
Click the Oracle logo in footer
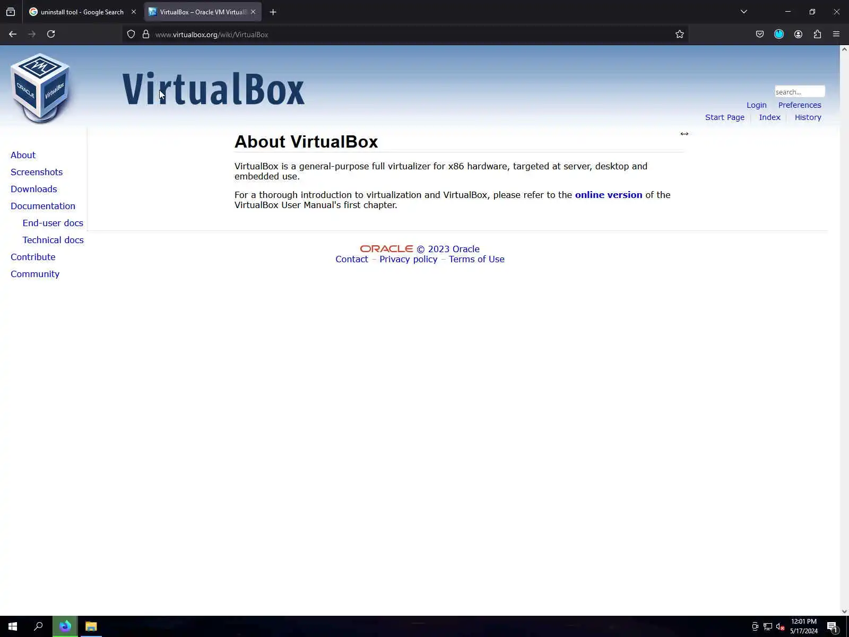pyautogui.click(x=386, y=248)
